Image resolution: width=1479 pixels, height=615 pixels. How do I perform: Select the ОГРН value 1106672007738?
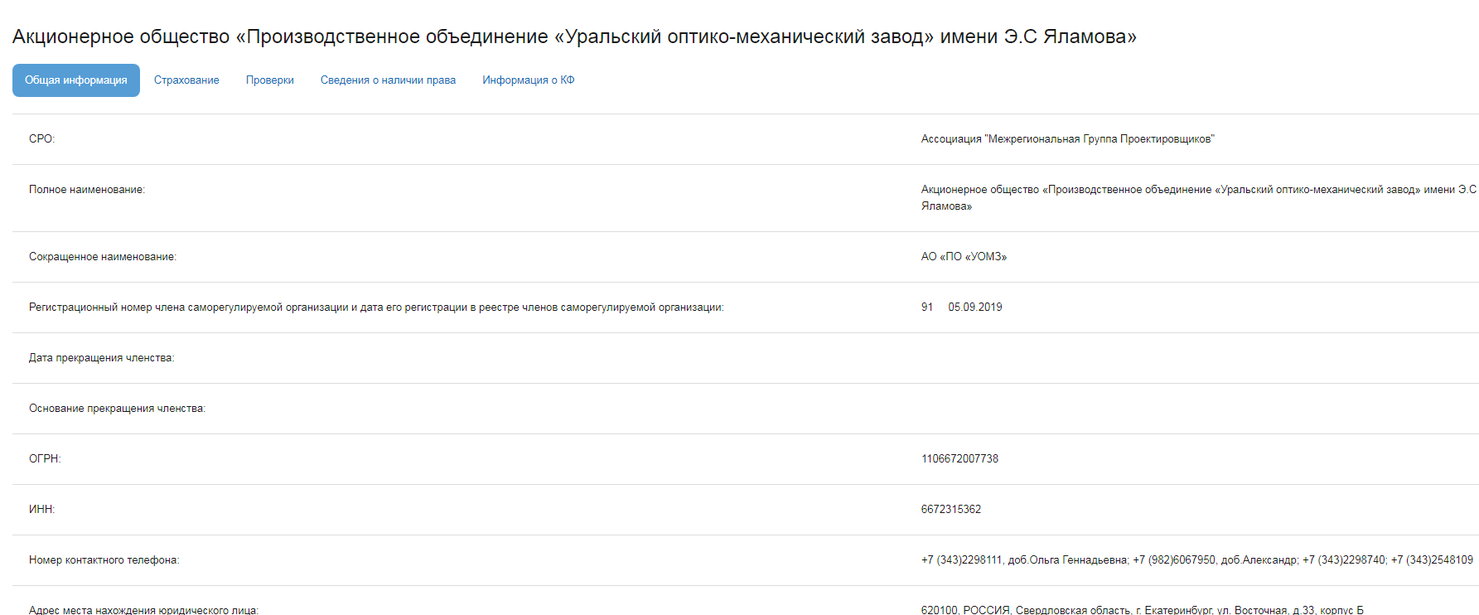click(x=959, y=459)
